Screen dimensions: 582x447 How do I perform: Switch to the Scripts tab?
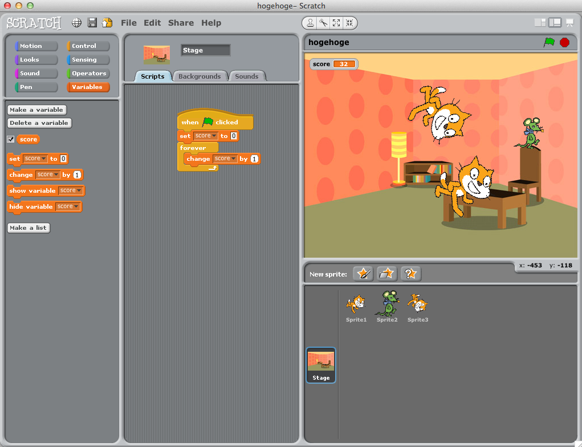click(x=153, y=76)
